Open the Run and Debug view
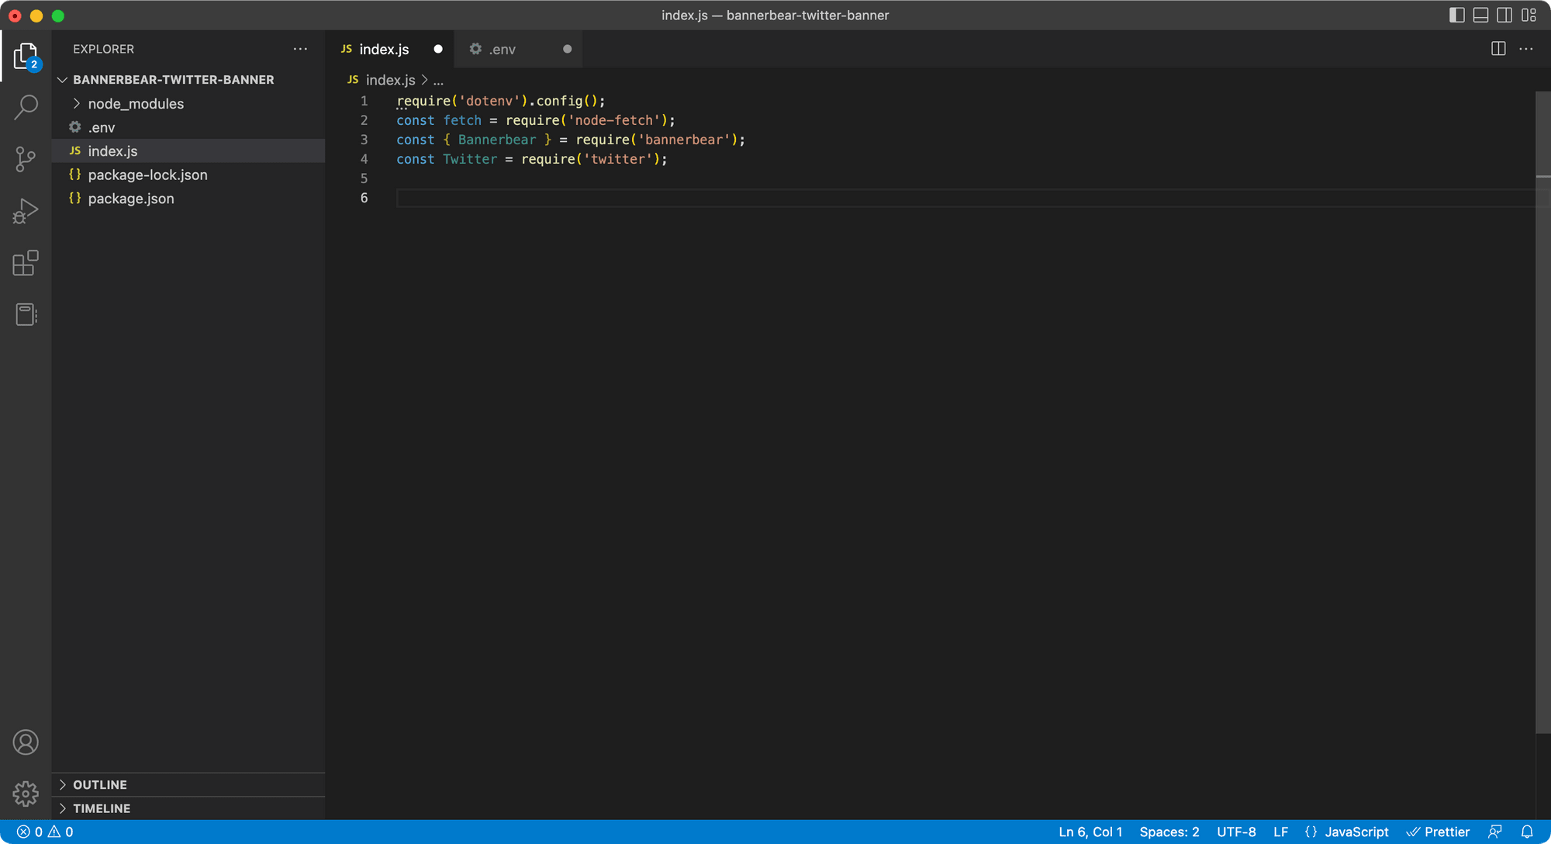 point(26,211)
